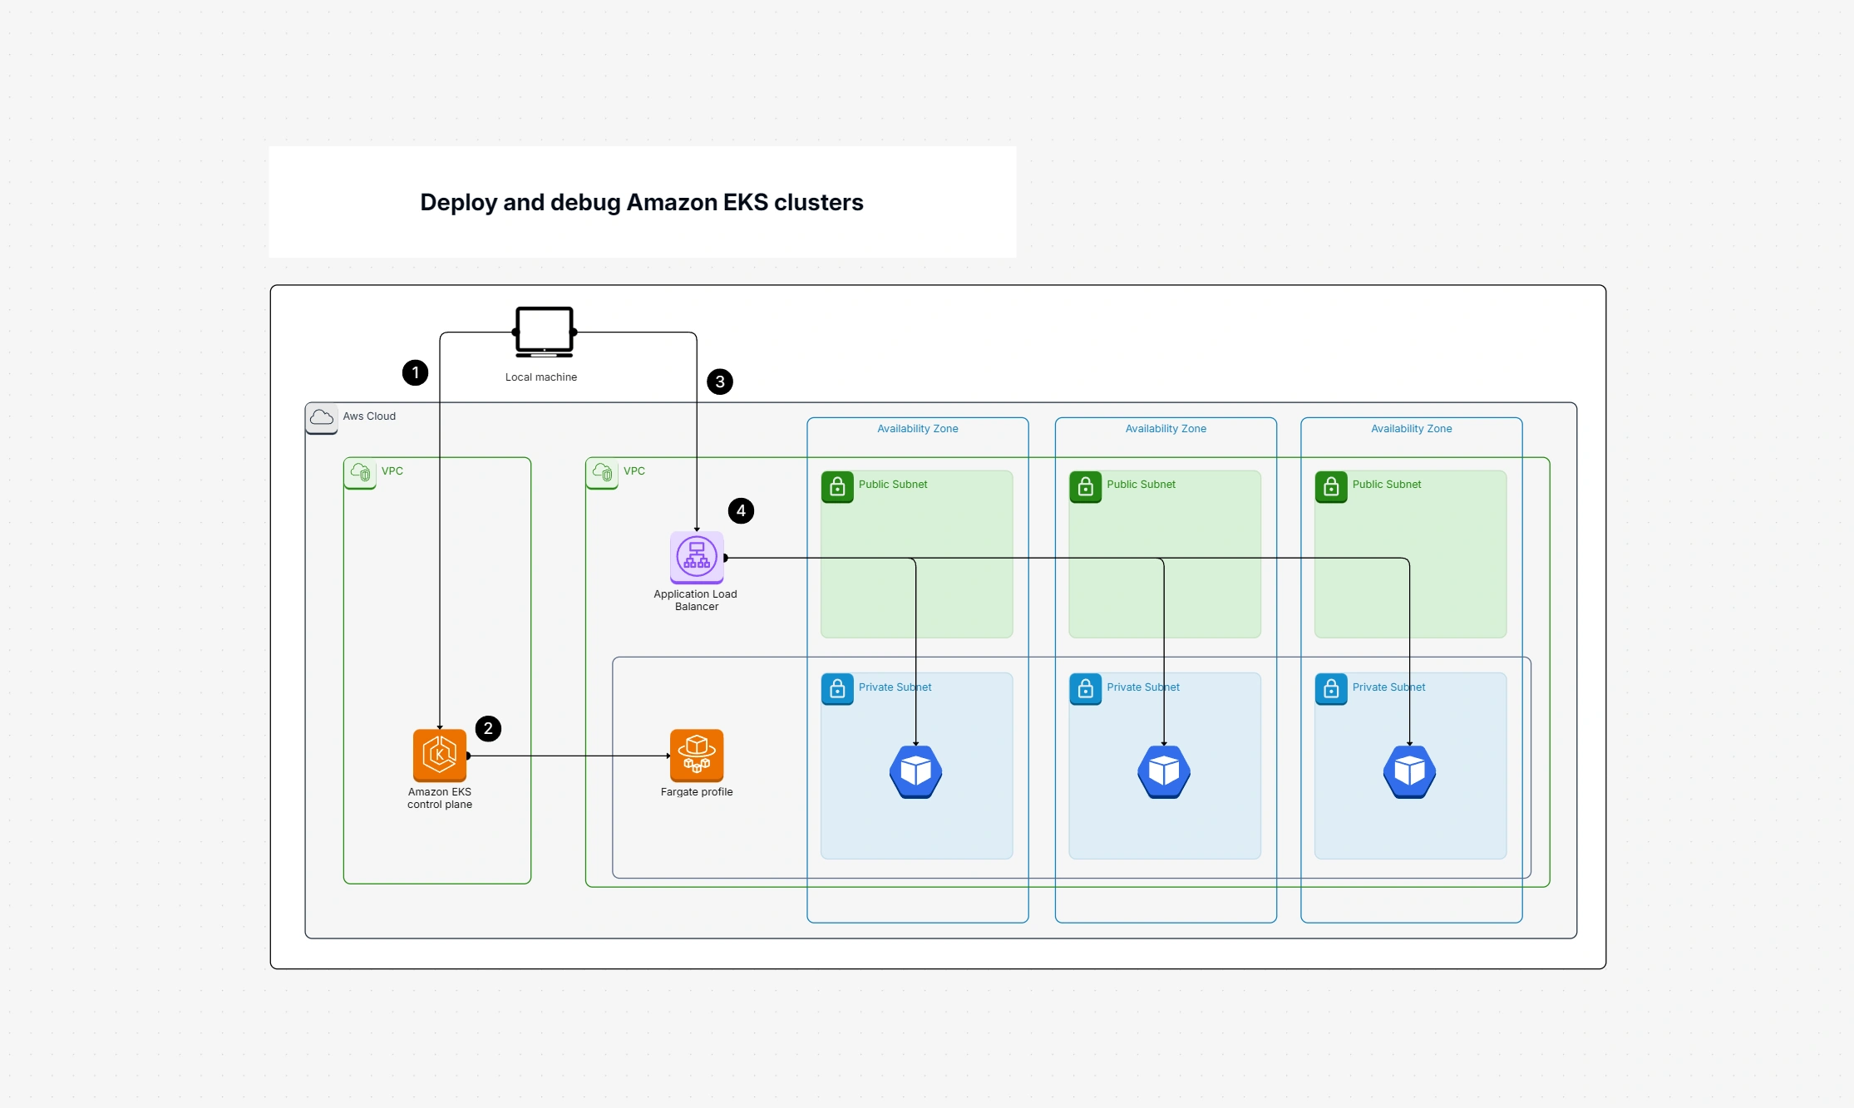Select the VPC label above the EKS control plane
The height and width of the screenshot is (1108, 1854).
pos(392,471)
